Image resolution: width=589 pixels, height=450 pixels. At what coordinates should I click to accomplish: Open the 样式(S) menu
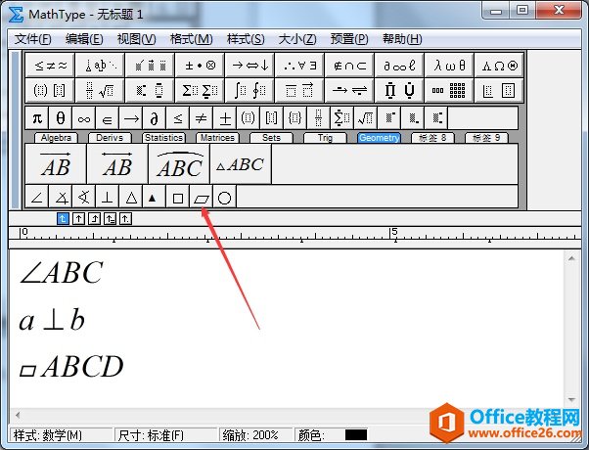coord(246,39)
